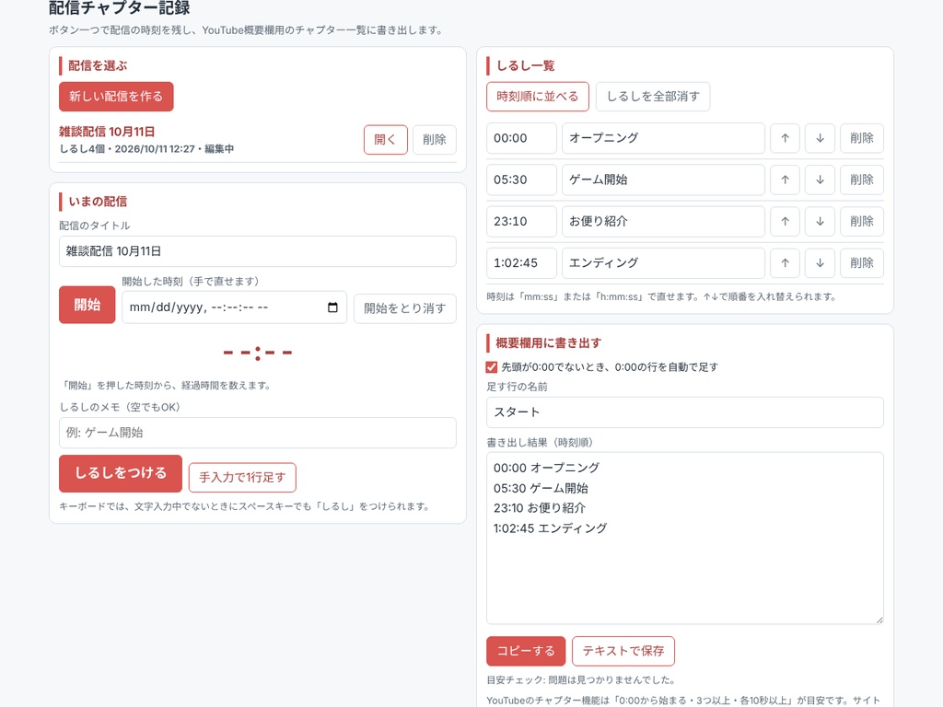Sort marks with 時刻順に並べる
943x707 pixels.
click(x=538, y=96)
